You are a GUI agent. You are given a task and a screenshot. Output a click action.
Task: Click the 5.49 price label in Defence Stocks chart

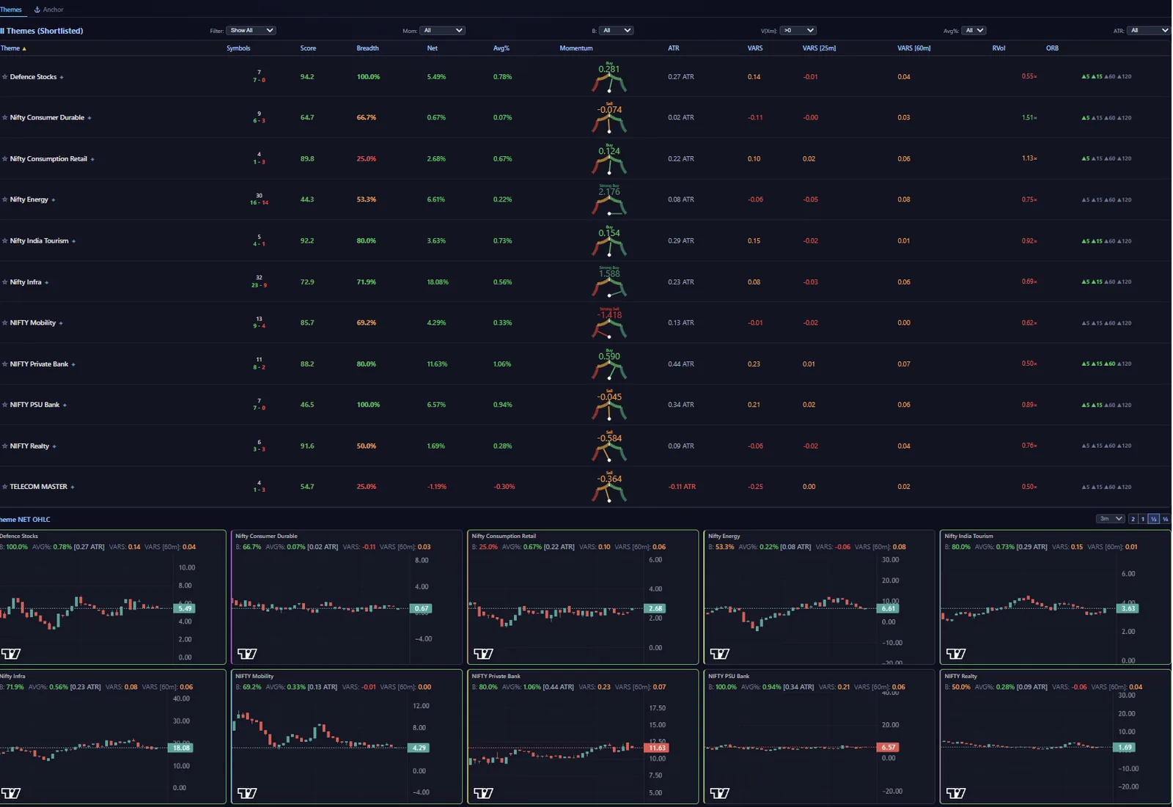(x=184, y=608)
